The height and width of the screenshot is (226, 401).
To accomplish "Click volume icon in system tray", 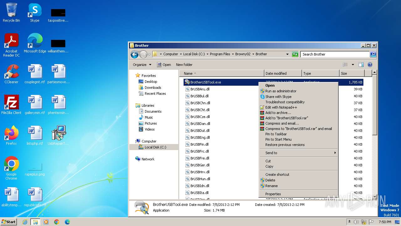I will click(x=356, y=222).
